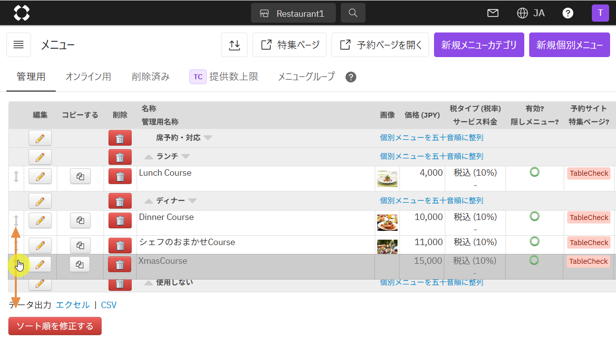
Task: Edit the ディナー category
Action: pos(40,201)
